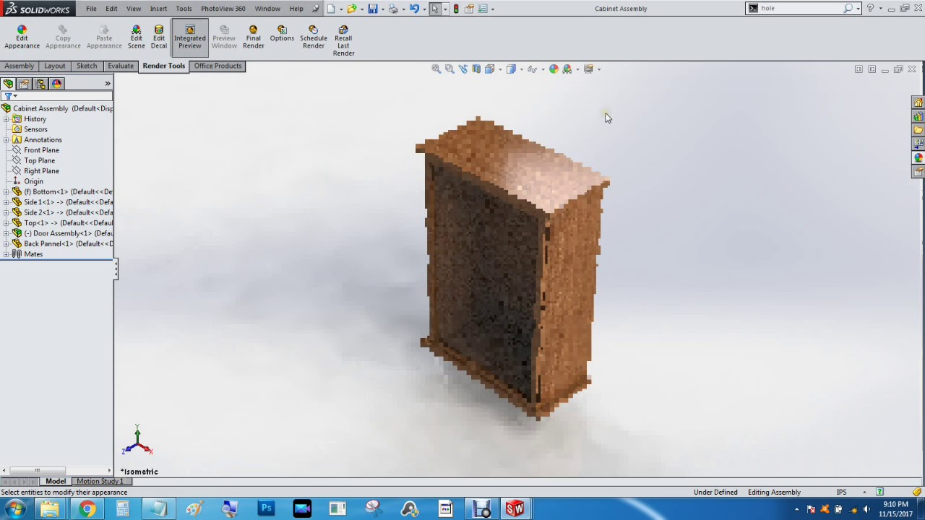This screenshot has width=925, height=520.
Task: Open FeatureManager design tree tab
Action: 8,84
